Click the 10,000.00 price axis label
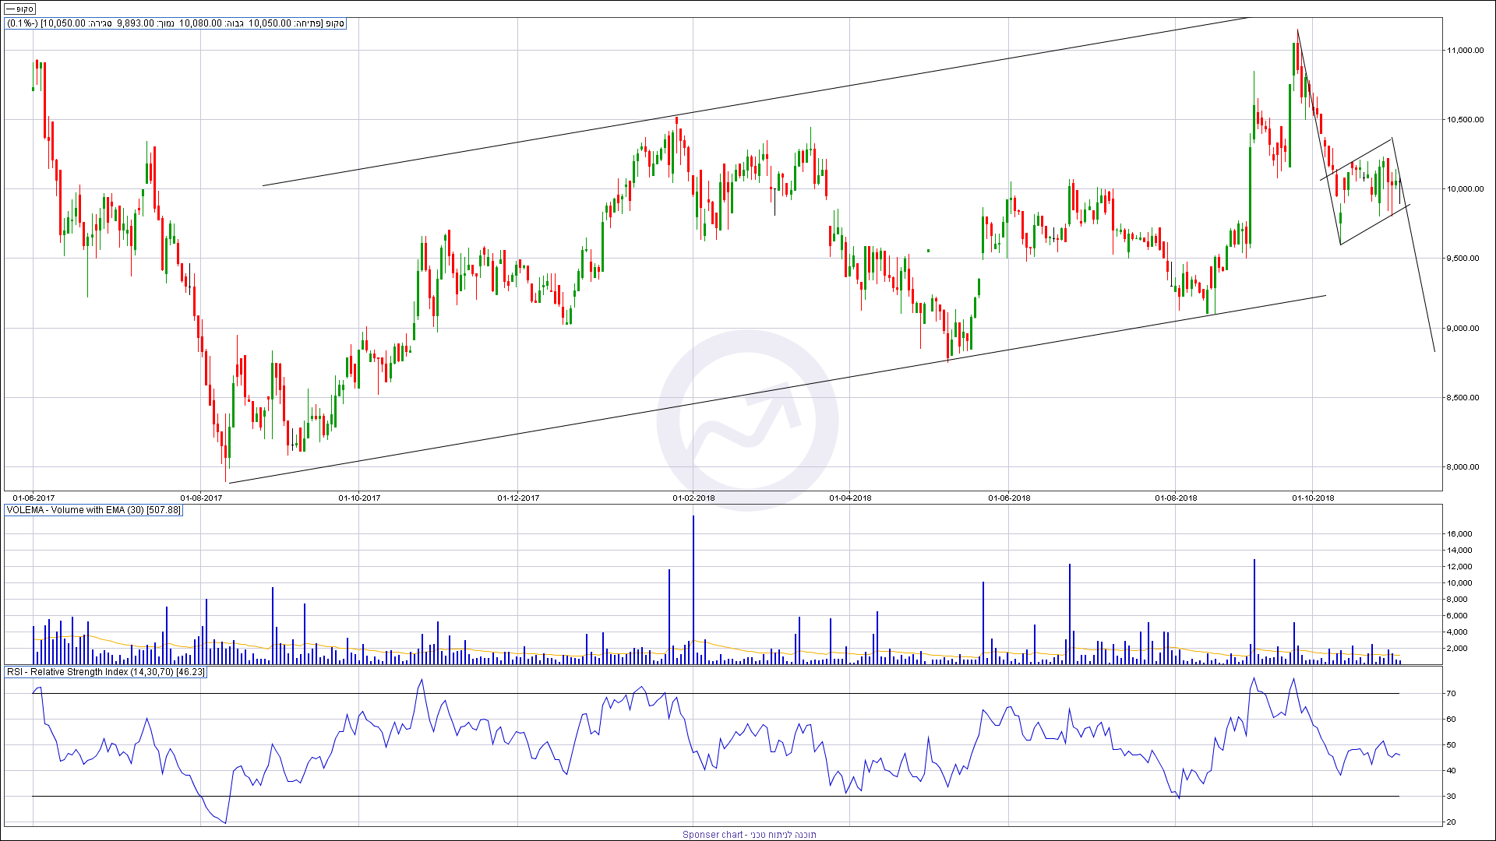This screenshot has width=1496, height=841. [1465, 189]
